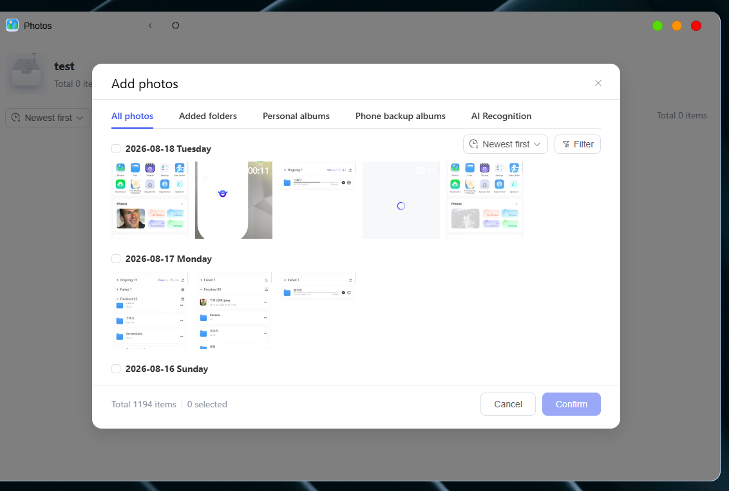Click the "Add photos" dialog title
The width and height of the screenshot is (729, 491).
[x=145, y=84]
